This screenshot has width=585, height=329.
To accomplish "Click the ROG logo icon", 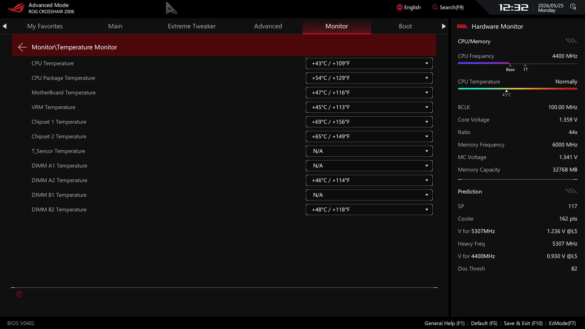I will point(16,8).
